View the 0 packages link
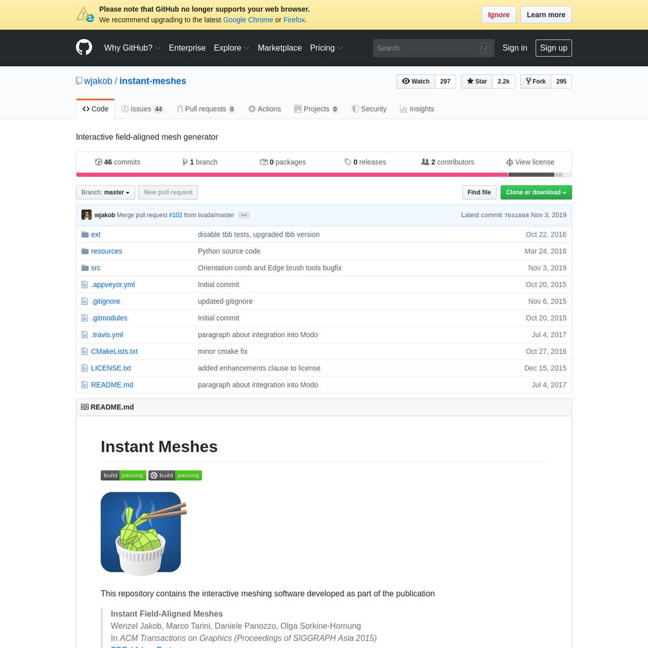The height and width of the screenshot is (648, 648). pyautogui.click(x=283, y=162)
